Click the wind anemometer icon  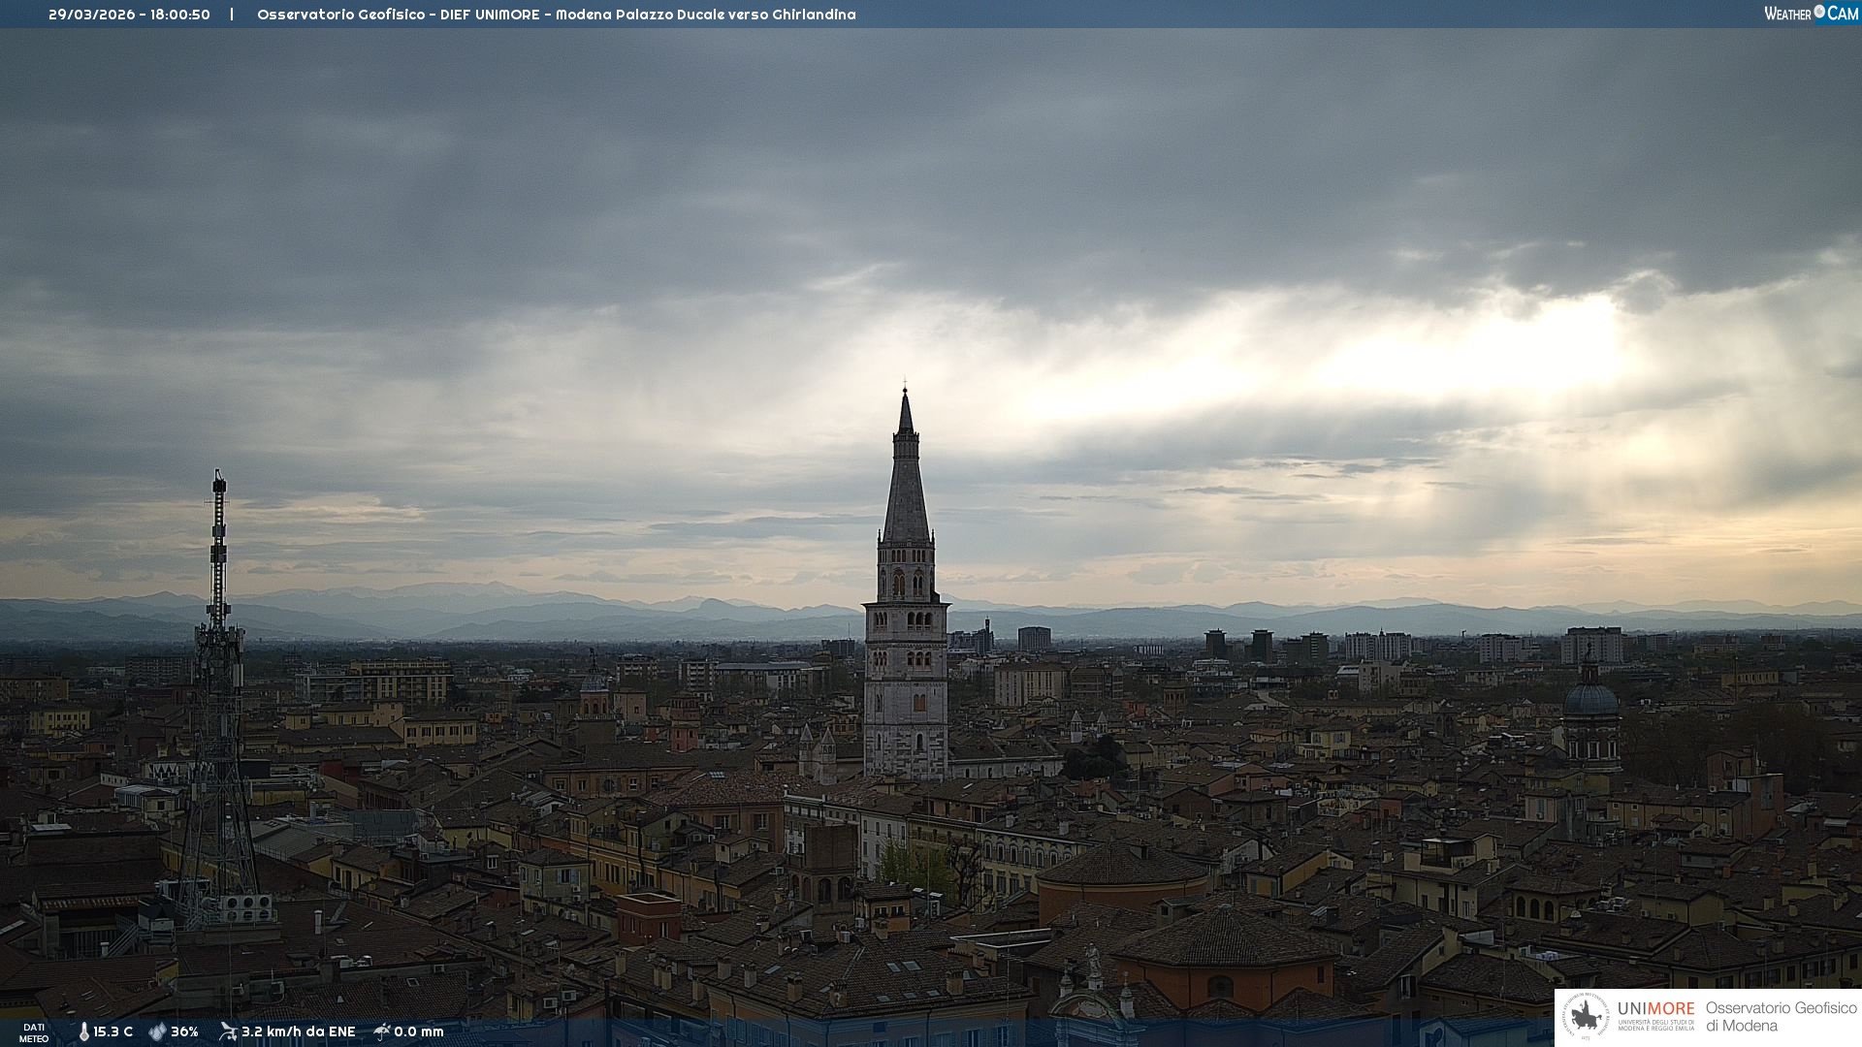(x=228, y=1031)
